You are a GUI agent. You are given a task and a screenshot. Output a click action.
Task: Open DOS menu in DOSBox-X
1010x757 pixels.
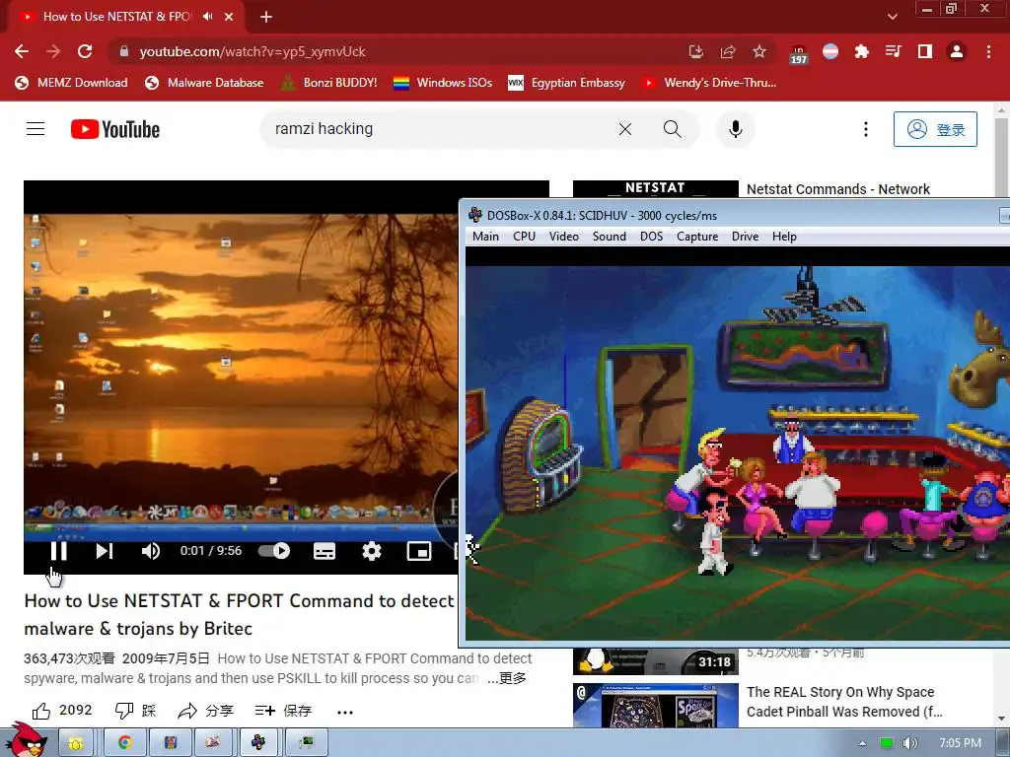[651, 237]
